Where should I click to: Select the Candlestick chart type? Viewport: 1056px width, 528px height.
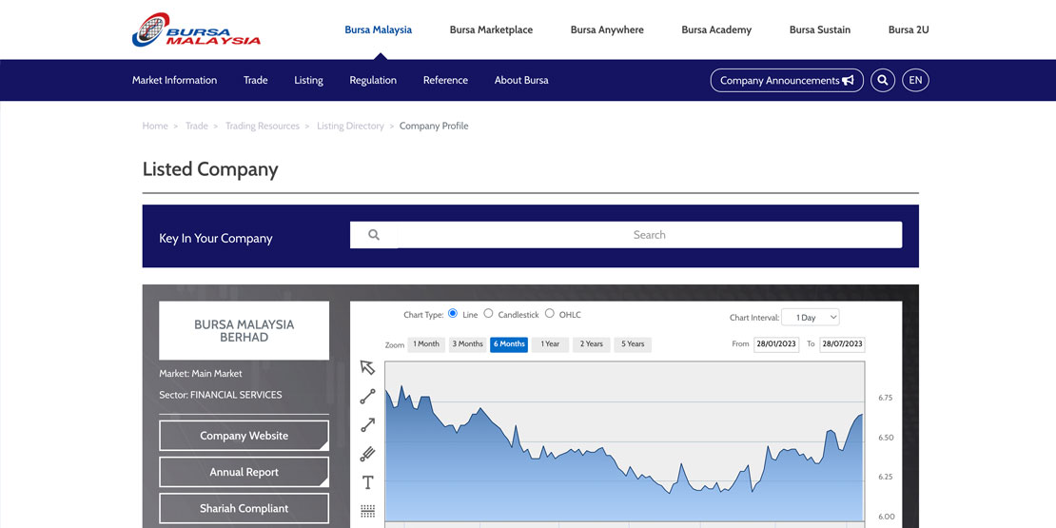coord(488,314)
